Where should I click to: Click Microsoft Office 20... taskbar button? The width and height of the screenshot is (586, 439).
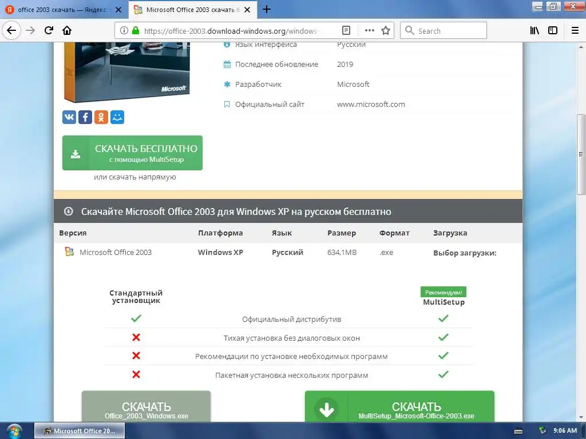(80, 431)
